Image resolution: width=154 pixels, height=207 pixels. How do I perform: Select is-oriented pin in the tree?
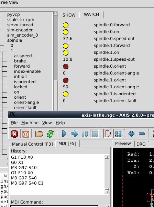[25, 82]
